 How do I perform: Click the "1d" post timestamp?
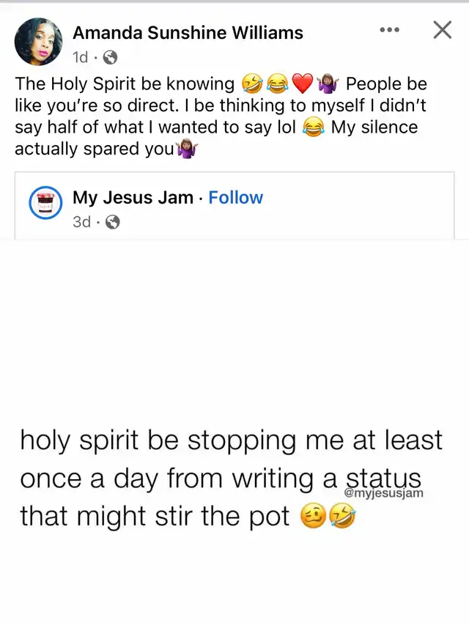[81, 56]
